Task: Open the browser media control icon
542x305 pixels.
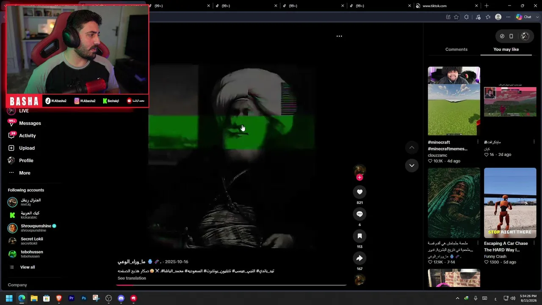Action: click(x=478, y=17)
